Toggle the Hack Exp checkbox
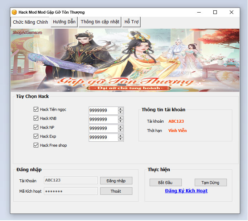Viewport: 248px width, 221px height. click(x=36, y=136)
